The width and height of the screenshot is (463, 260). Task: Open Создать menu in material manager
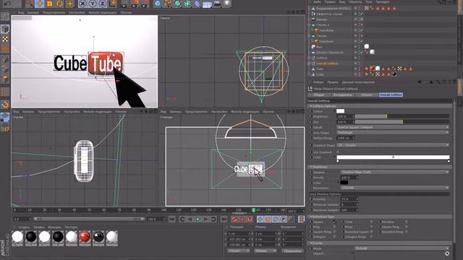24,227
